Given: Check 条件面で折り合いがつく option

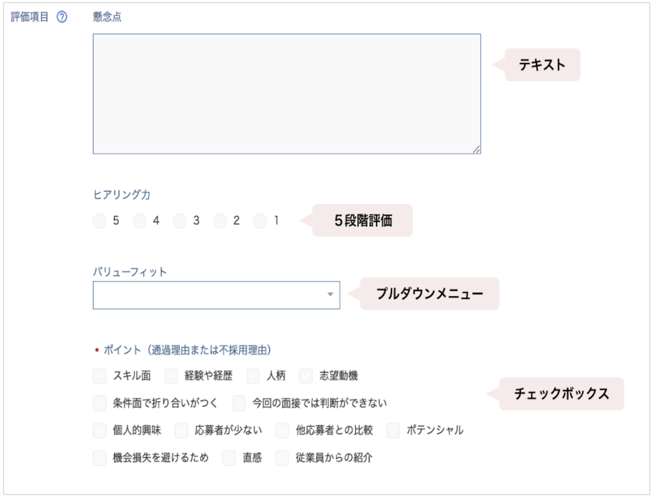Looking at the screenshot, I should [100, 403].
